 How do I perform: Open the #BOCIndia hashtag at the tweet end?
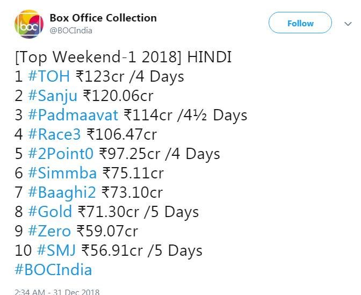click(53, 270)
